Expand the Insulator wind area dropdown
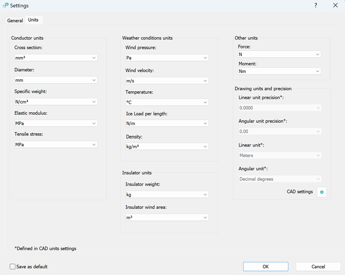Image resolution: width=345 pixels, height=275 pixels. 167,217
